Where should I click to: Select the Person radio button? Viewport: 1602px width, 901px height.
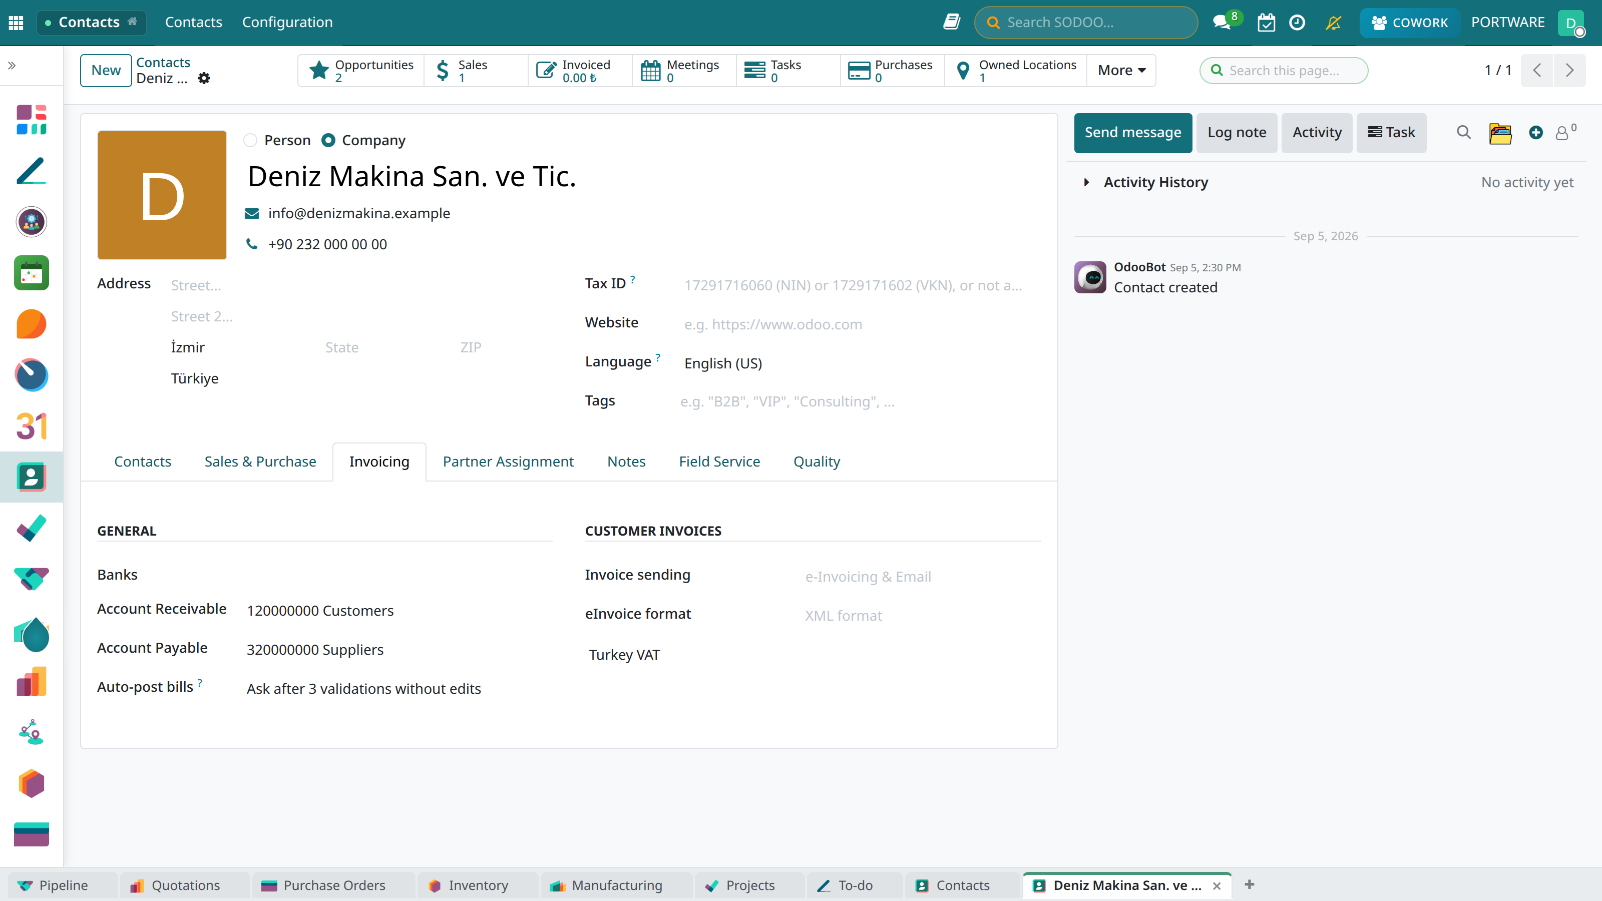[251, 141]
